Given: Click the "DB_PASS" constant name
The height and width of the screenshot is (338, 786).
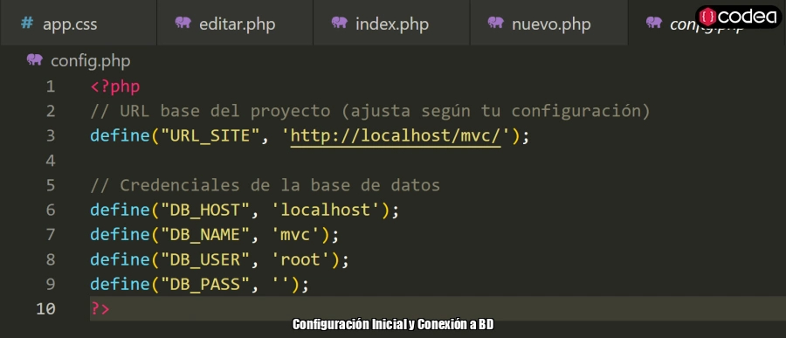Looking at the screenshot, I should click(205, 285).
